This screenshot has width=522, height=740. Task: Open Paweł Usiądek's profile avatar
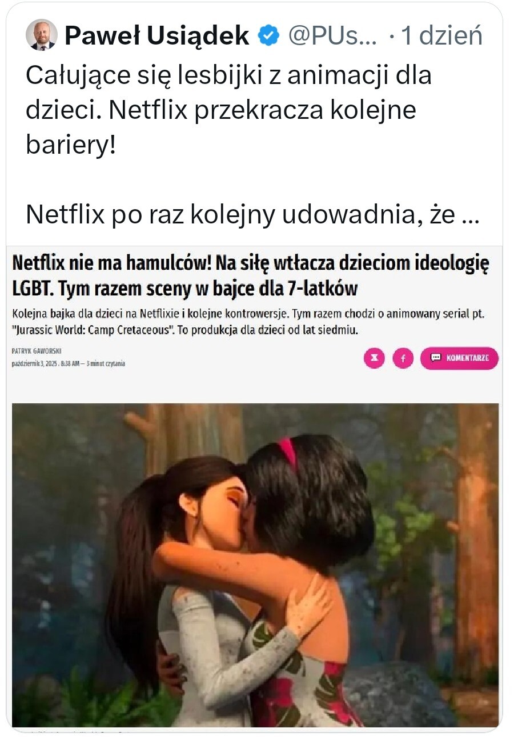click(x=42, y=35)
